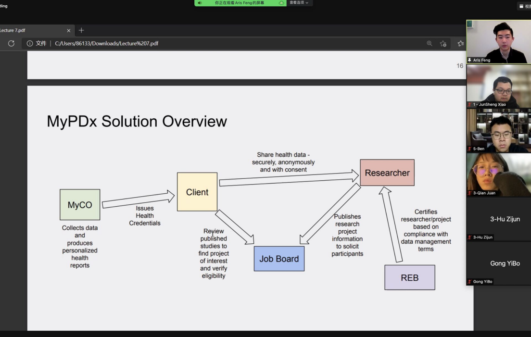Close the Lecture 7.pdf tab
Viewport: 531px width, 337px height.
[x=68, y=30]
